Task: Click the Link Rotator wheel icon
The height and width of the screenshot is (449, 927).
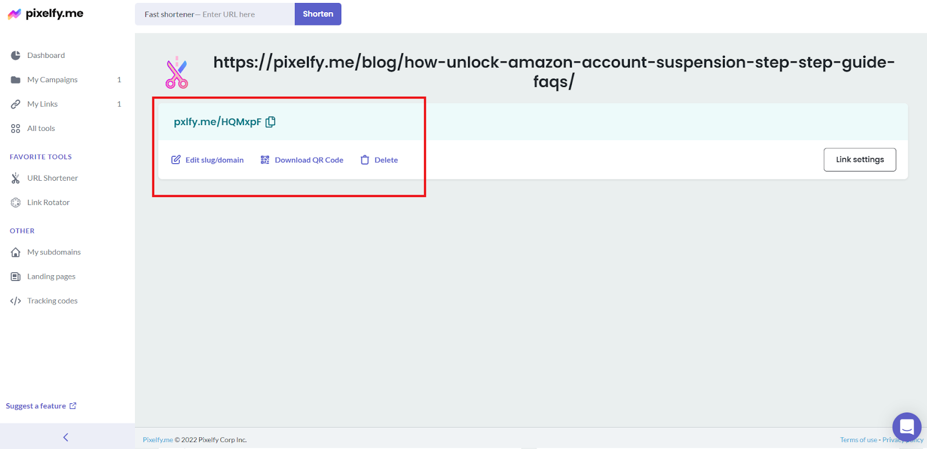Action: pyautogui.click(x=16, y=202)
